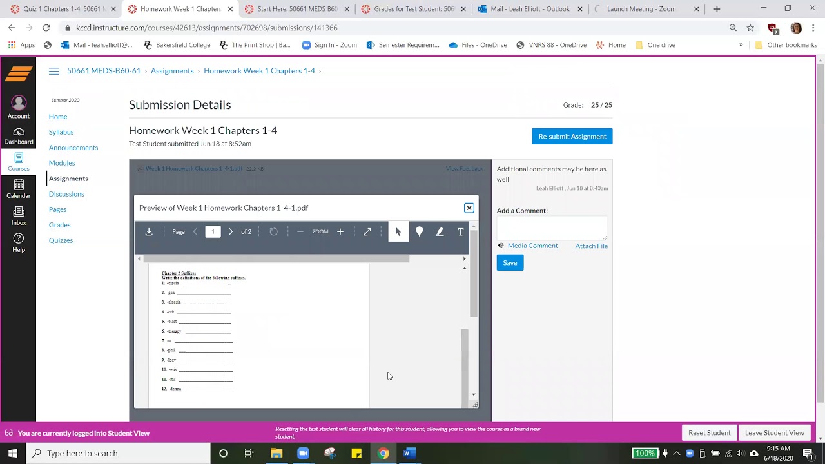The image size is (825, 464).
Task: Open Inbox in Canvas global nav
Action: [x=19, y=216]
